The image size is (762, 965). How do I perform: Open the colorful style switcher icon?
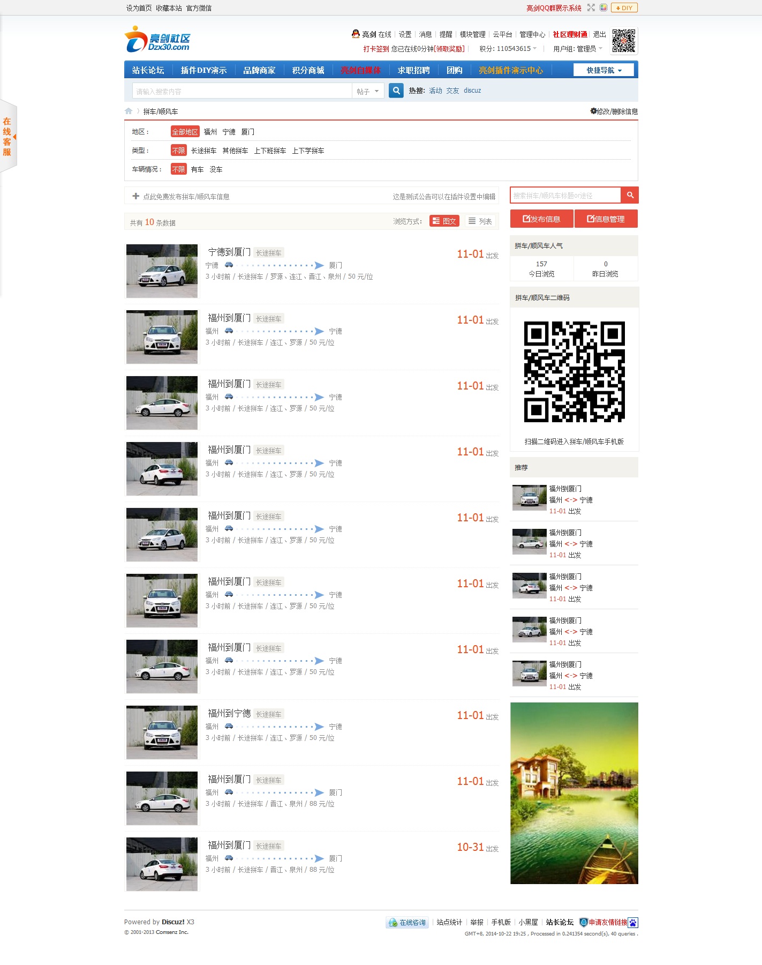603,8
